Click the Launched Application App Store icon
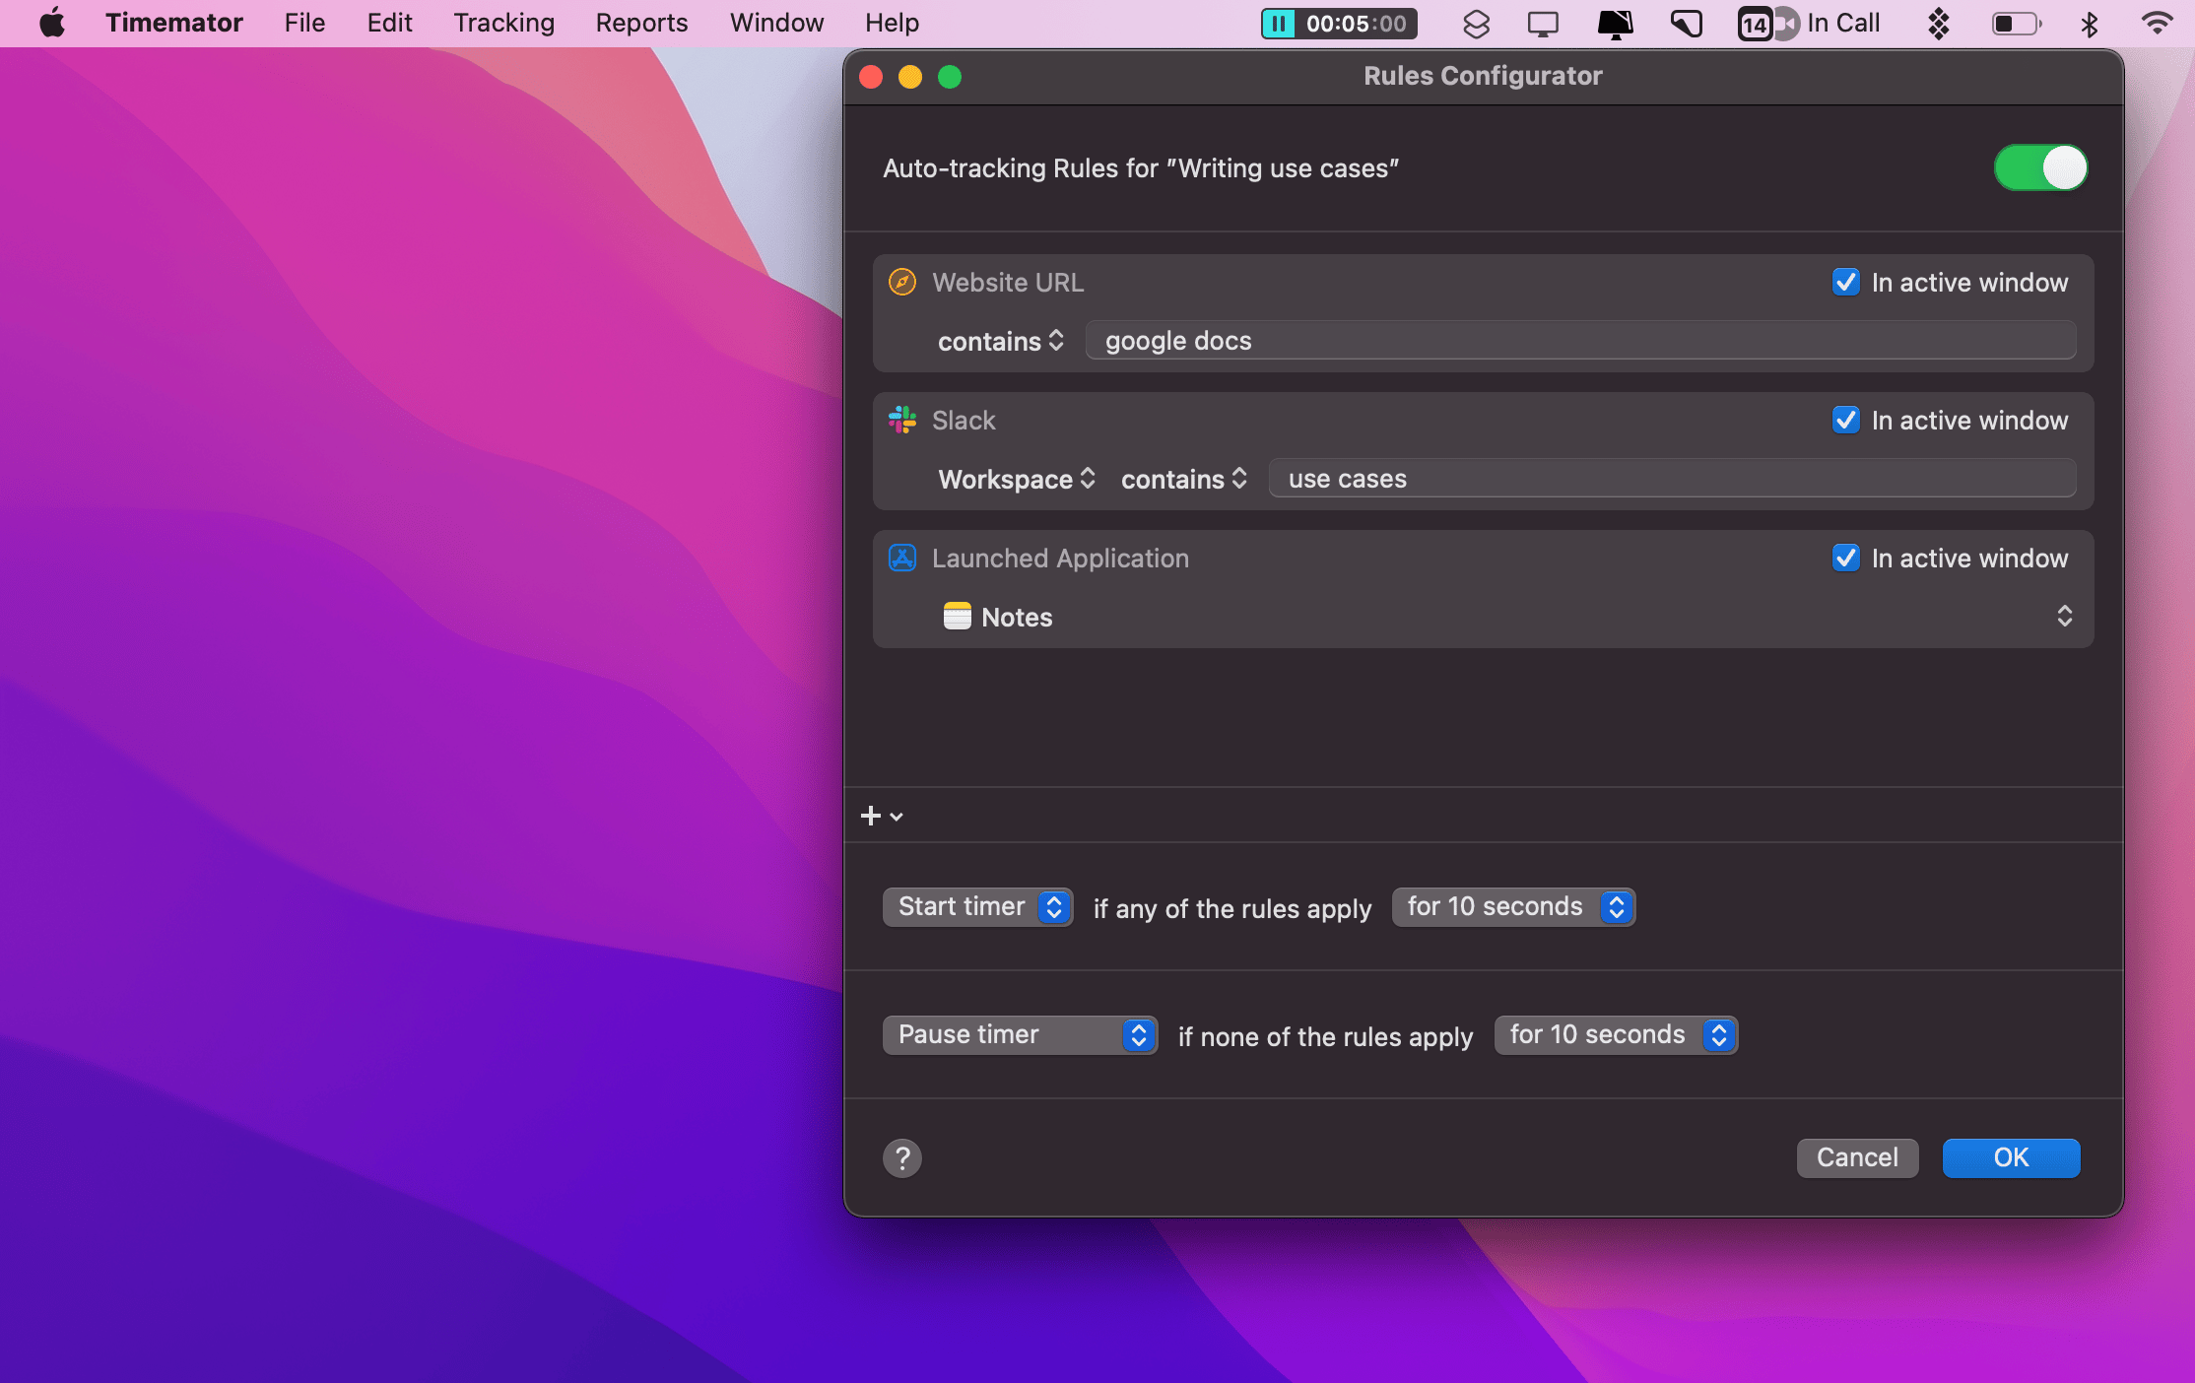 click(902, 558)
